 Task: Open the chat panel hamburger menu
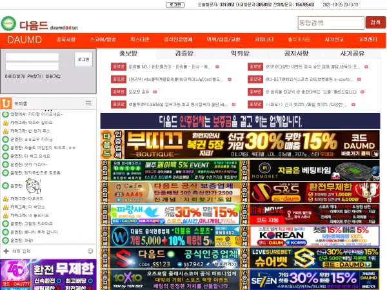coord(88,103)
